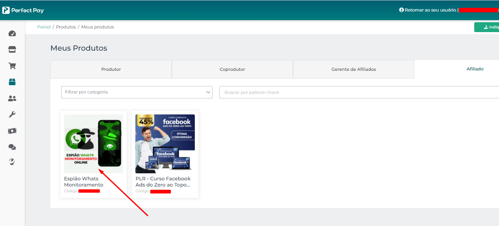This screenshot has height=226, width=499.
Task: Click Produtos in the breadcrumb
Action: click(x=66, y=27)
